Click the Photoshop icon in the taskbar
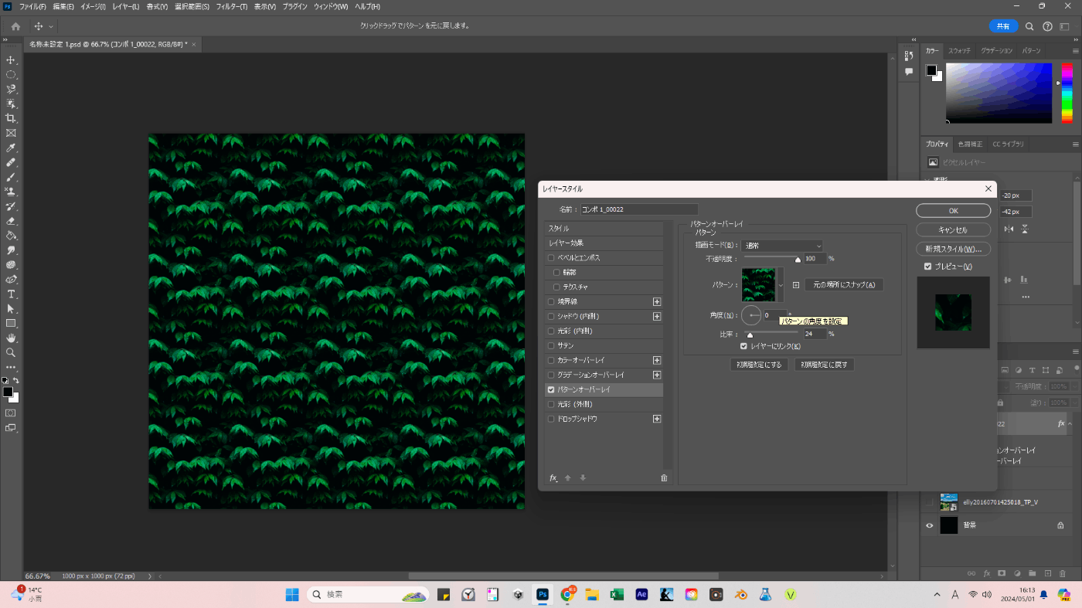The image size is (1082, 608). (543, 595)
